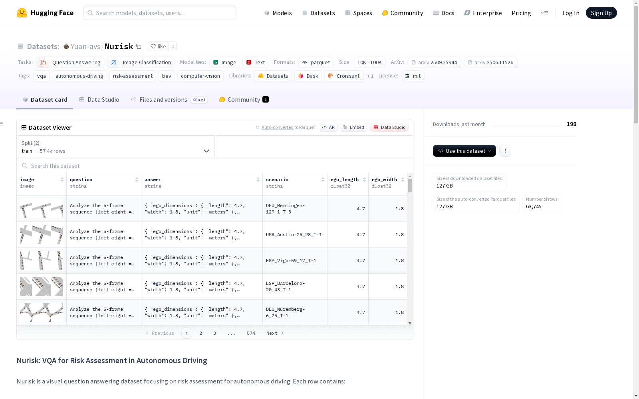
Task: Click the parquet format tag
Action: 316,62
